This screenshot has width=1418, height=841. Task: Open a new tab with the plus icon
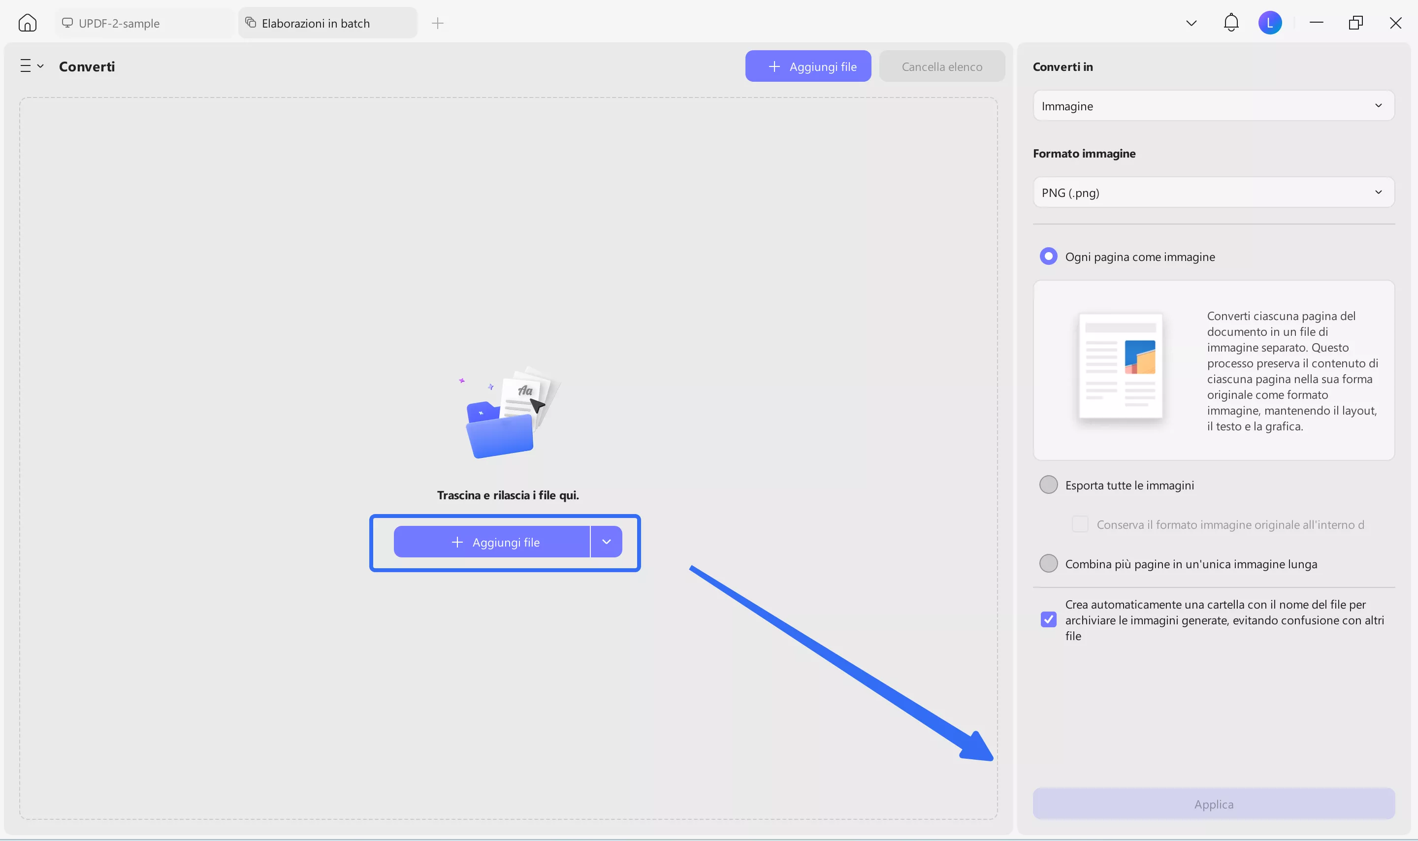tap(437, 23)
